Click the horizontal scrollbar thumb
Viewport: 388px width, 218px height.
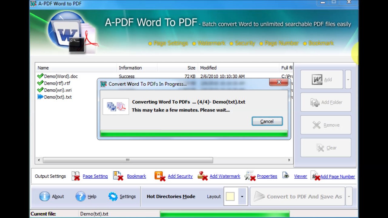coord(128,160)
